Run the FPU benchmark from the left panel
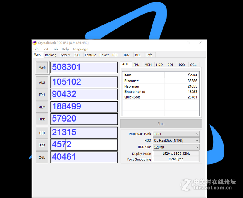 [x=42, y=94]
